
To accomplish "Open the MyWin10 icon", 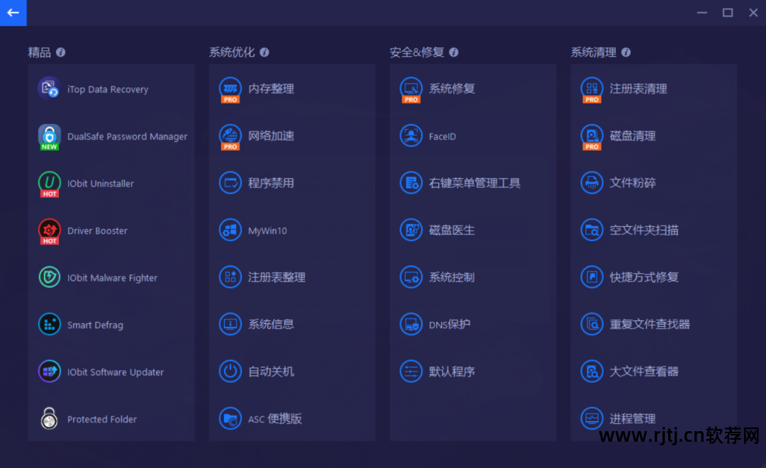I will tap(230, 230).
